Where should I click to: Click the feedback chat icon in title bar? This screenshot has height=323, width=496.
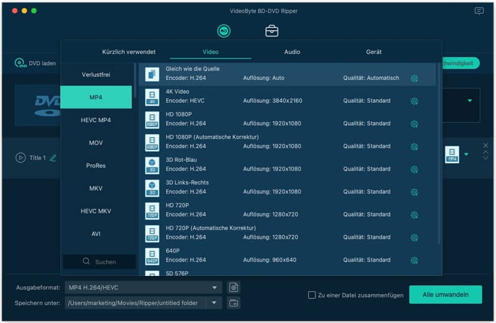click(x=479, y=11)
